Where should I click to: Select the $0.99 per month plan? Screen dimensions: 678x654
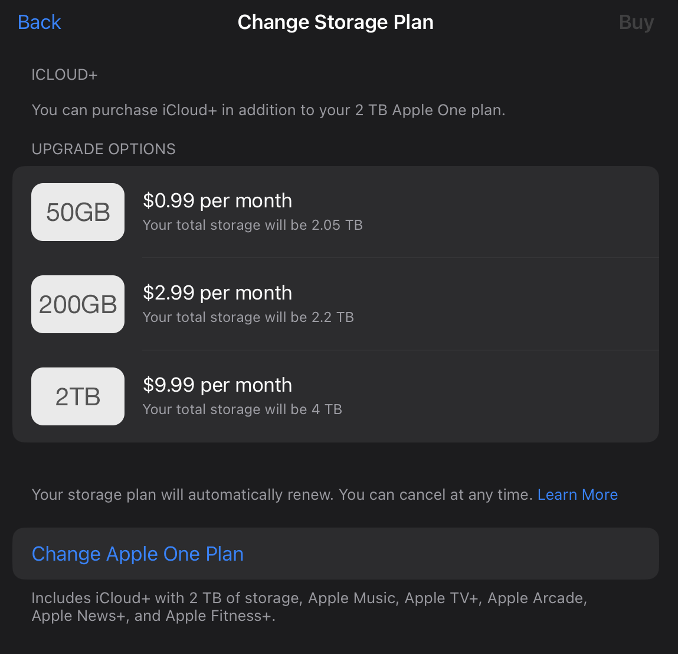[217, 201]
